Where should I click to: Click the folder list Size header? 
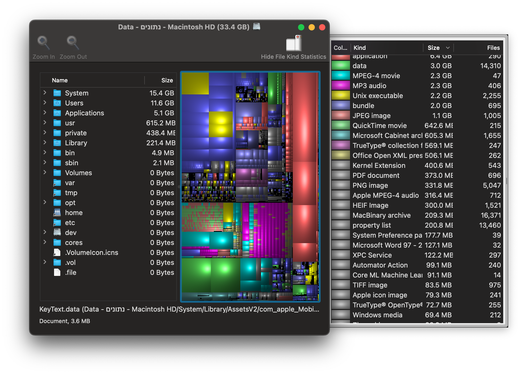[x=167, y=80]
